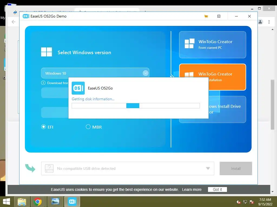Select WinToGo Creator From current PC
Image resolution: width=277 pixels, height=207 pixels.
[x=213, y=45]
